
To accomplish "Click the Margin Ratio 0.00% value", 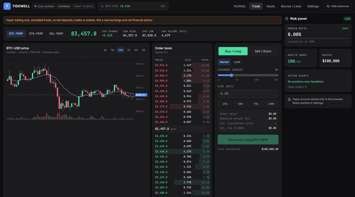I will [294, 35].
